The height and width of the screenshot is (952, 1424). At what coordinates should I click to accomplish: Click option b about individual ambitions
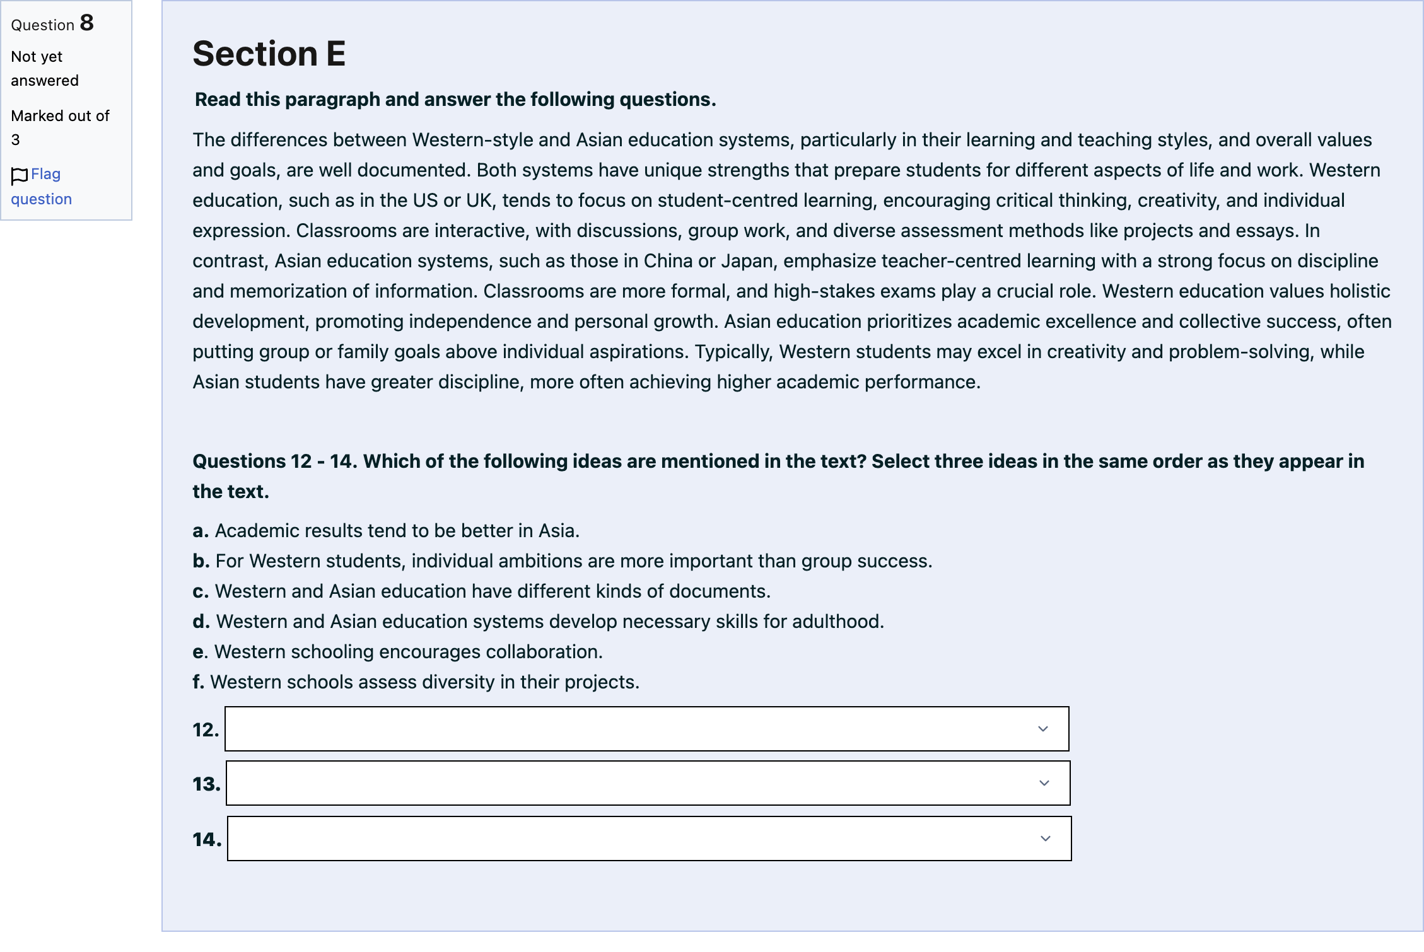pyautogui.click(x=563, y=561)
